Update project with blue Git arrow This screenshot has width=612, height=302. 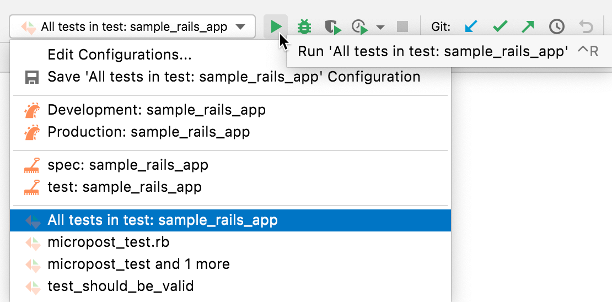(x=471, y=26)
